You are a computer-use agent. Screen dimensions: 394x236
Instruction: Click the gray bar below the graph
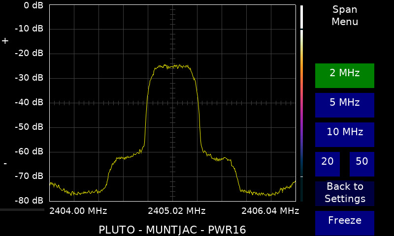(22, 210)
